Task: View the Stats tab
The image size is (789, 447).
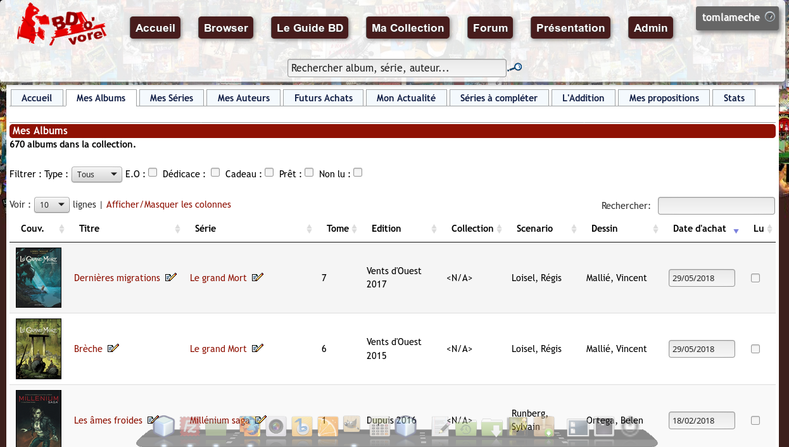Action: (x=735, y=98)
